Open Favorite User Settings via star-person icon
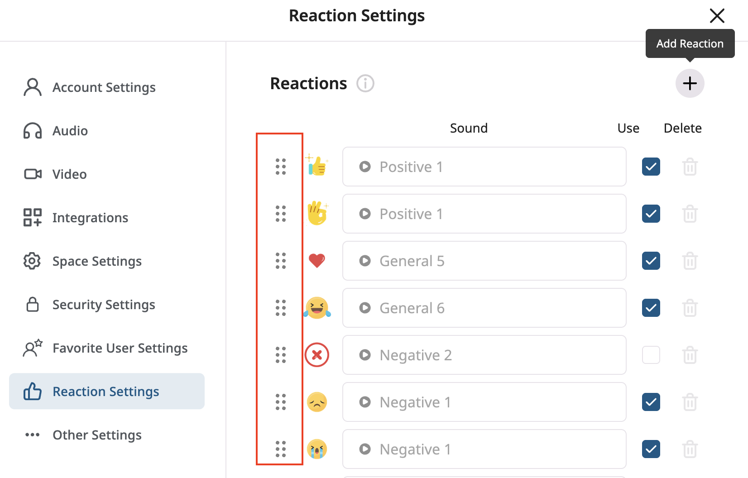The height and width of the screenshot is (478, 748). click(x=32, y=348)
